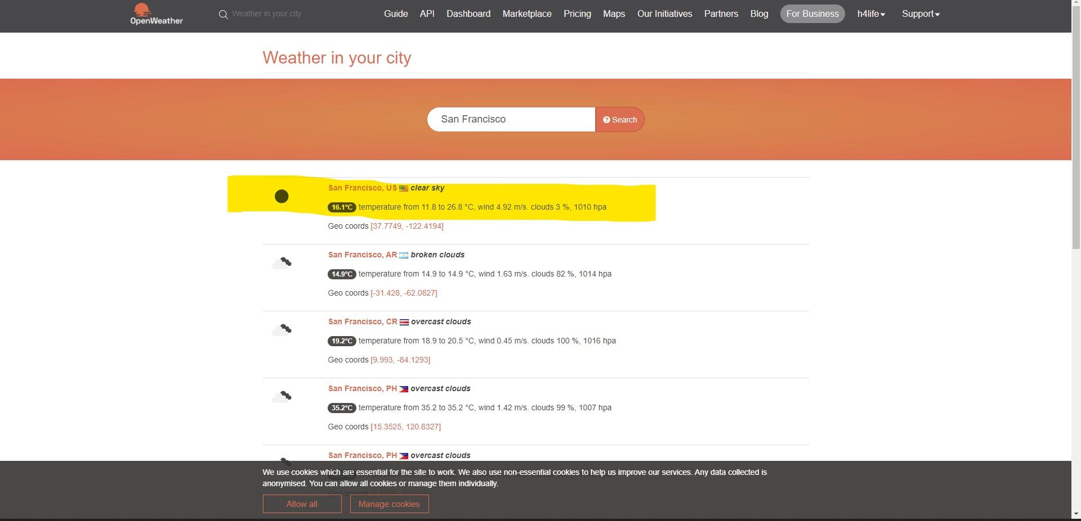Open the For Business button

coord(812,14)
